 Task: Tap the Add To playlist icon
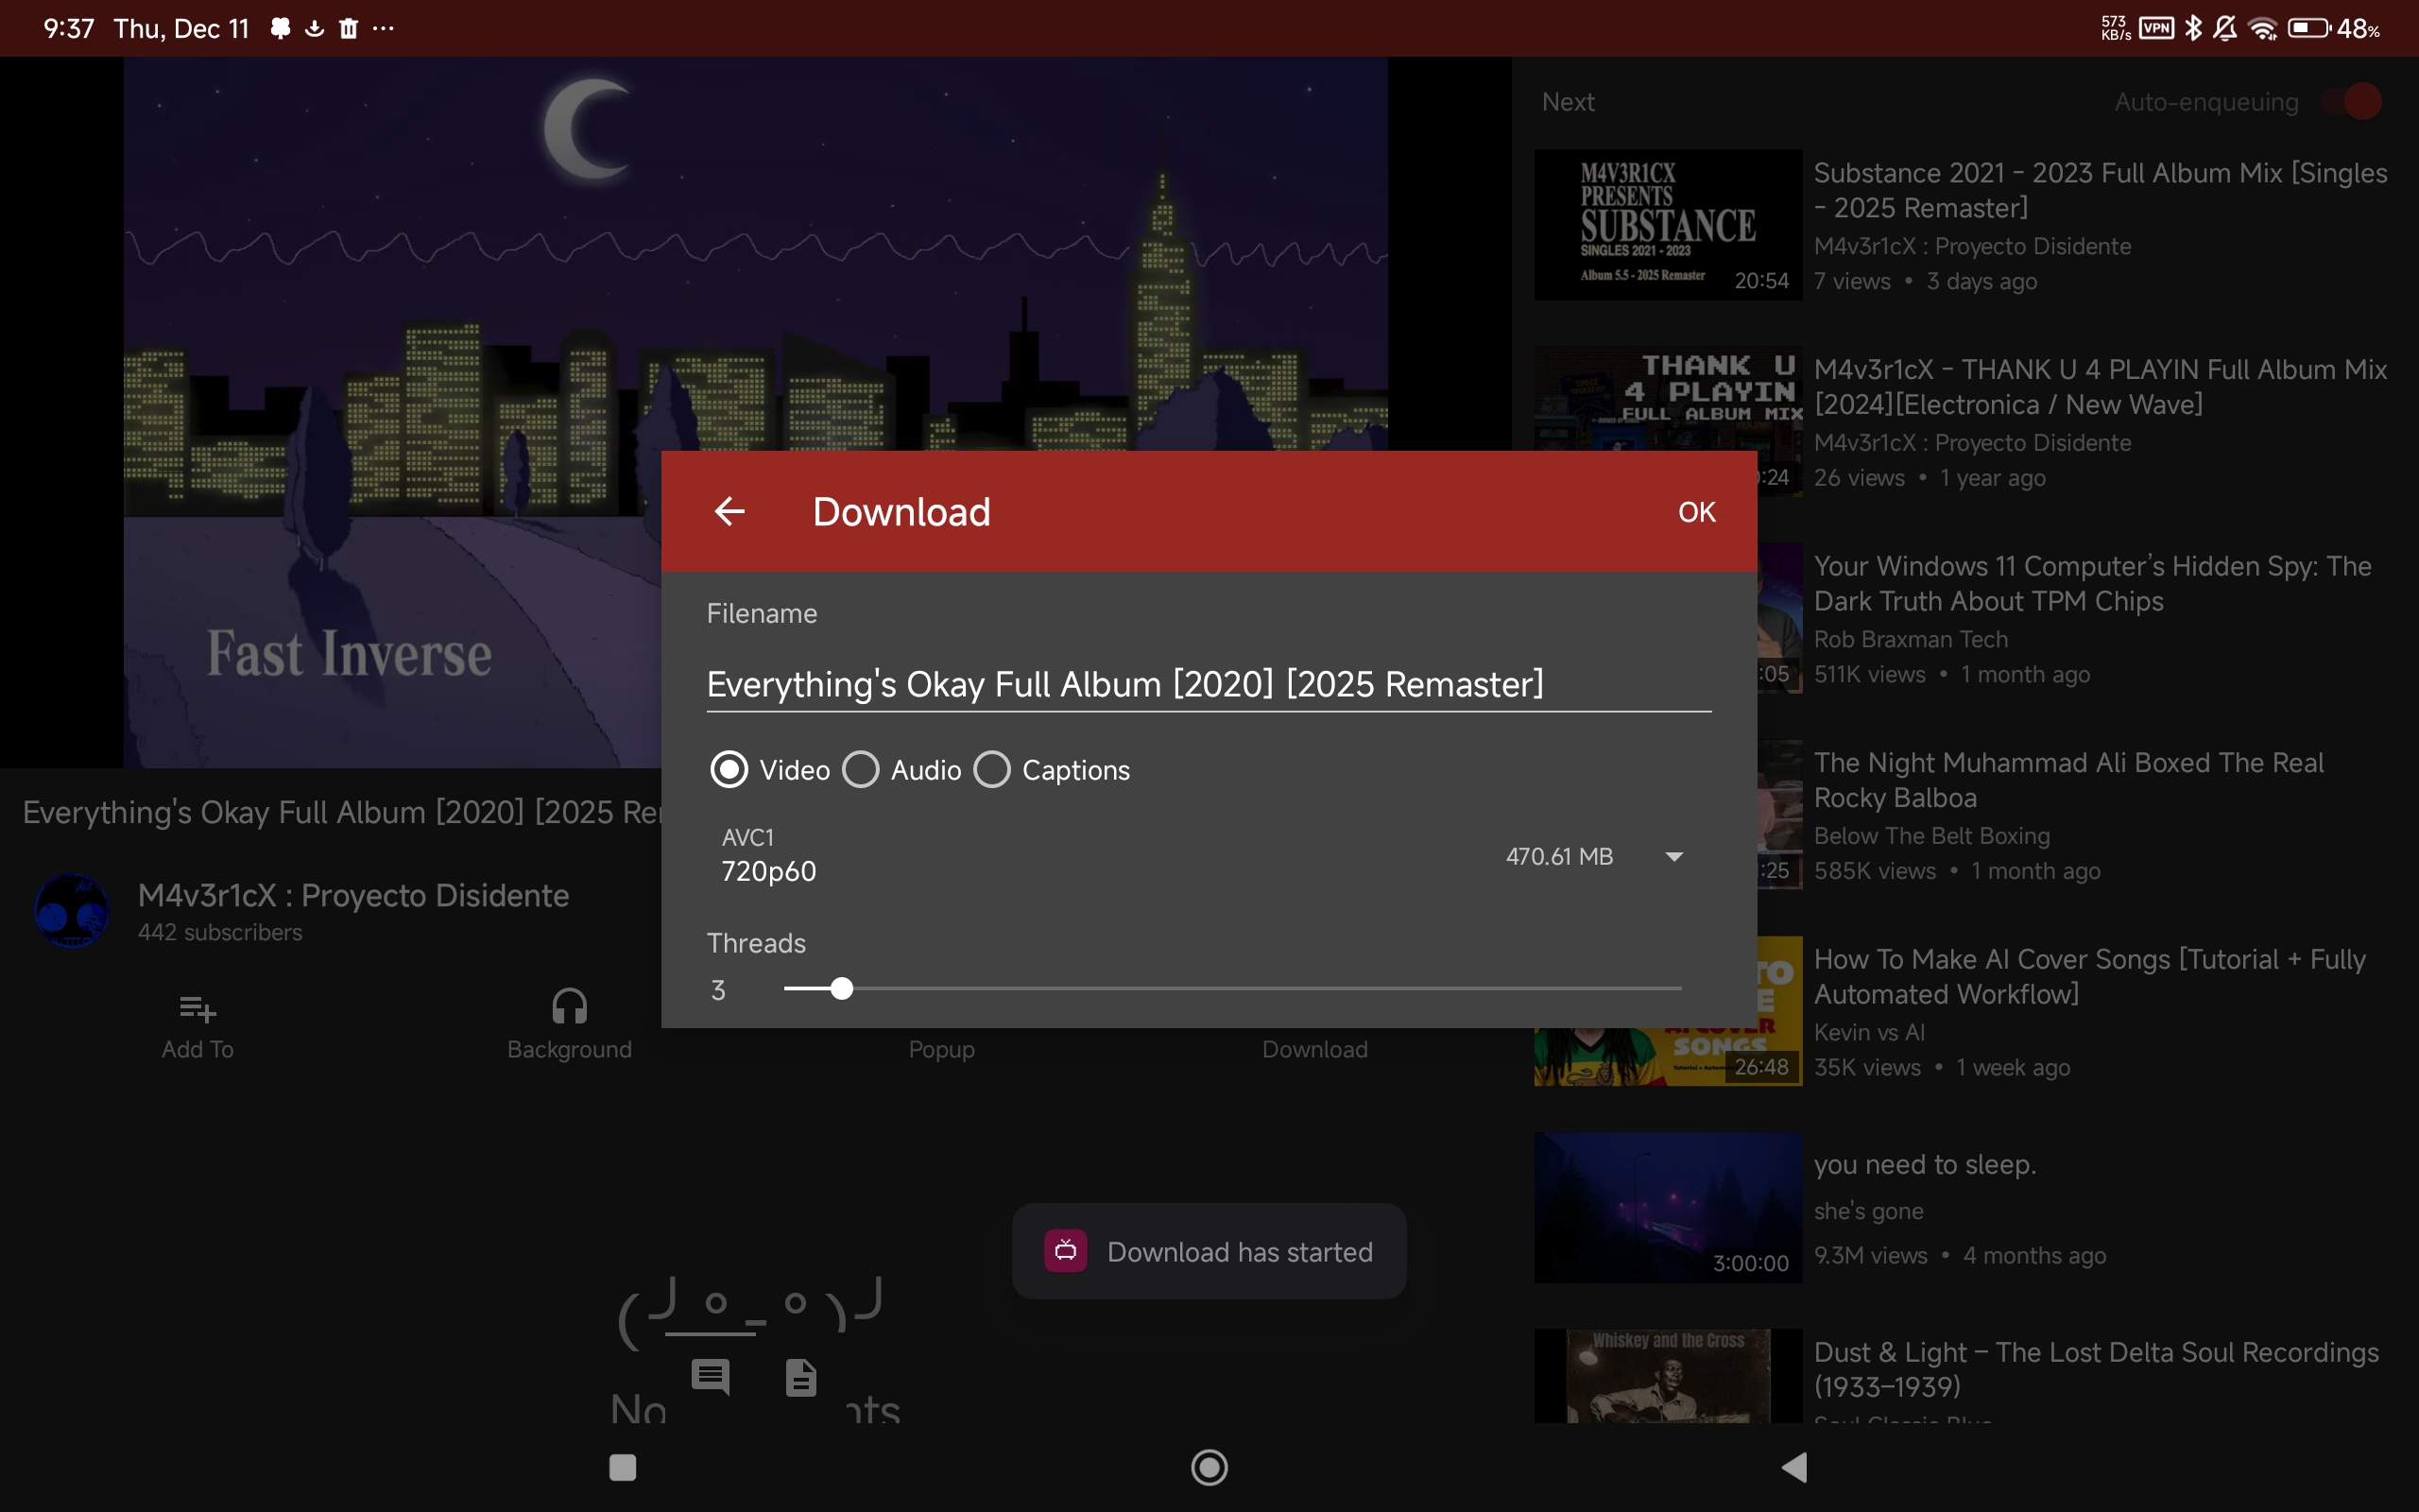pos(197,1009)
